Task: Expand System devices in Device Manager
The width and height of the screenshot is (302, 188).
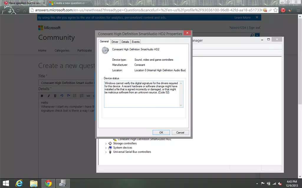Action: click(106, 148)
